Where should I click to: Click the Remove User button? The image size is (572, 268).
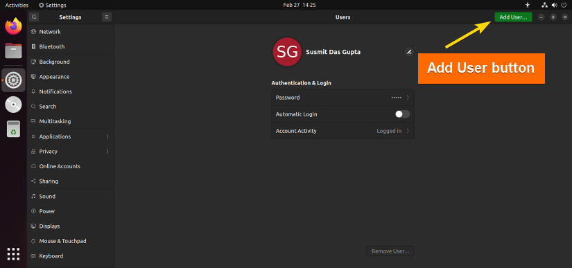click(x=390, y=251)
